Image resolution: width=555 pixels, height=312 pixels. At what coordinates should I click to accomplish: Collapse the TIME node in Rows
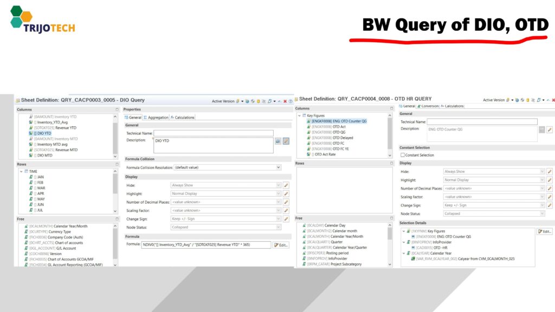21,171
